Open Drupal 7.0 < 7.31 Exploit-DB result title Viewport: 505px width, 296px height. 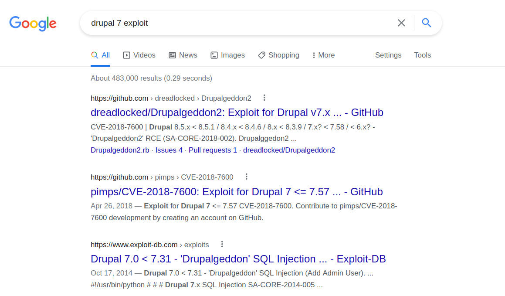tap(238, 259)
